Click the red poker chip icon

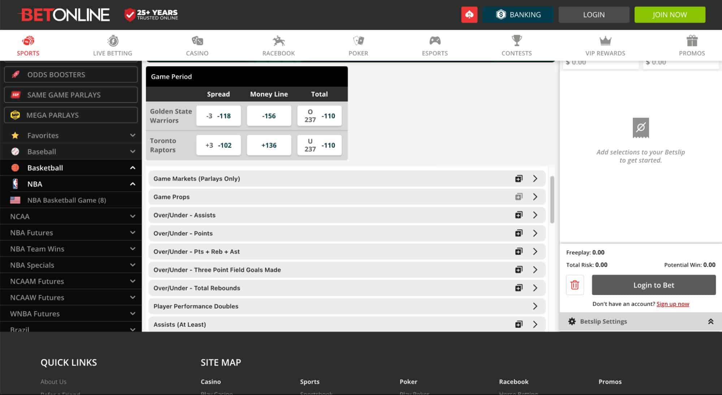point(469,14)
